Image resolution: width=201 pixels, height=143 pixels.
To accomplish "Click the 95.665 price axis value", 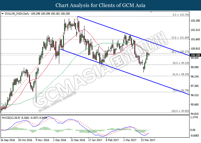I will (x=195, y=105).
